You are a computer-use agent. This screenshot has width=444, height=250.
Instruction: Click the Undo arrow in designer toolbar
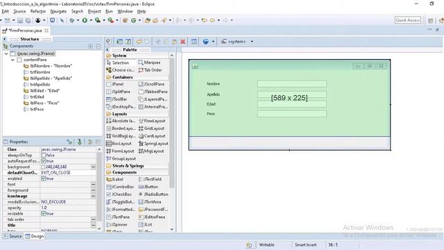point(139,42)
